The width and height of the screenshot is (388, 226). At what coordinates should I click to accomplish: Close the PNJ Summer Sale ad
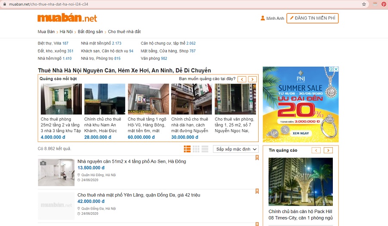click(x=336, y=69)
